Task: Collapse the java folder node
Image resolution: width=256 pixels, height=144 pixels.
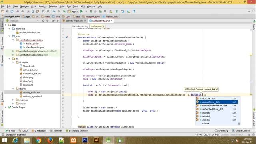Action: click(10, 36)
